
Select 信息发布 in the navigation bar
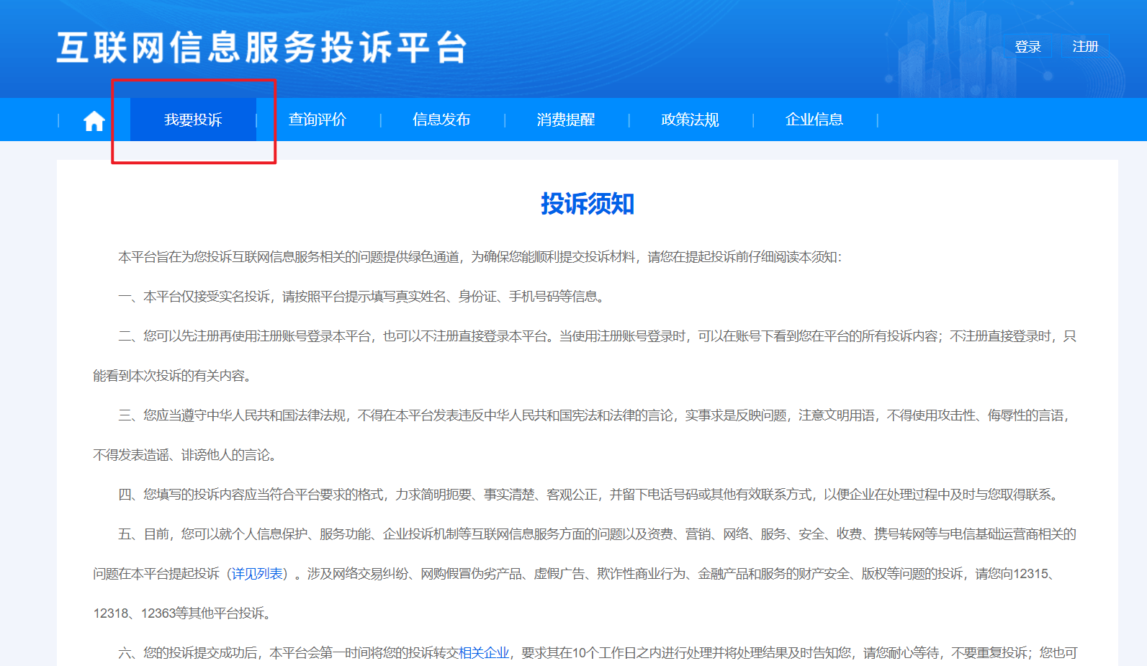(441, 120)
